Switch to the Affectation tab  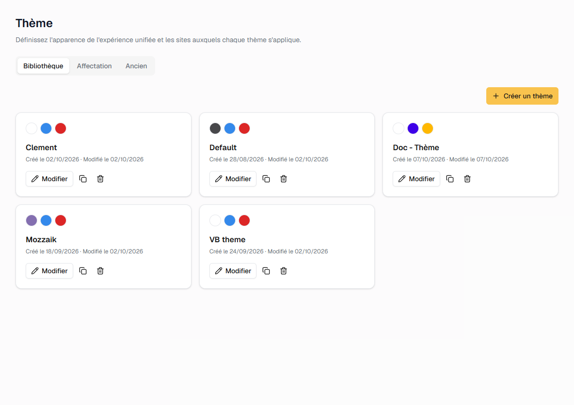(94, 66)
